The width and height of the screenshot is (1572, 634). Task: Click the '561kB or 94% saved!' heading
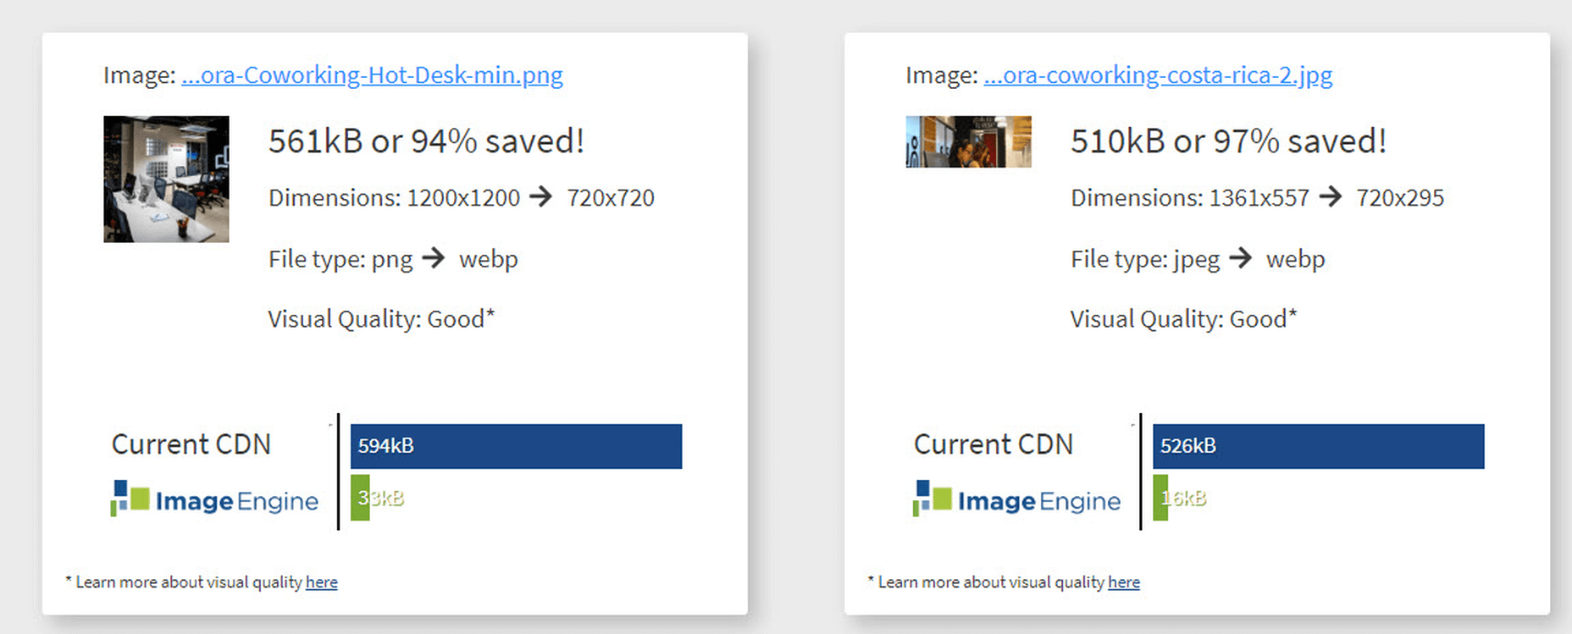tap(426, 141)
